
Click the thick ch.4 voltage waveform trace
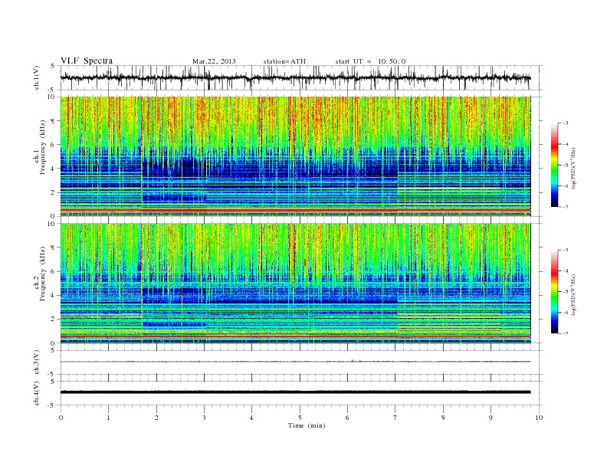point(295,392)
